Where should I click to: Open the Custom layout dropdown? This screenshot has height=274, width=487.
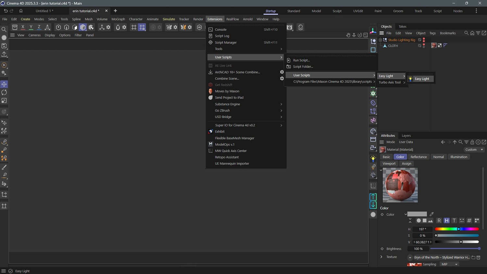pos(474,150)
